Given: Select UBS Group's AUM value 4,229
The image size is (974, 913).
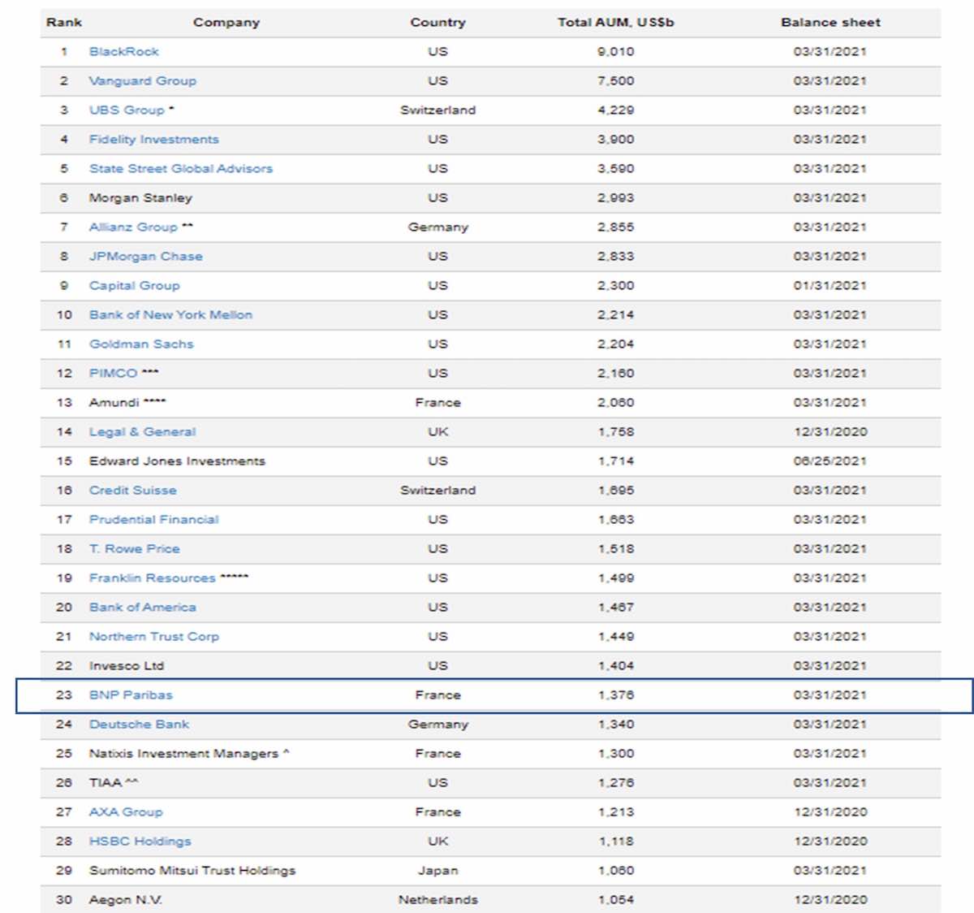Looking at the screenshot, I should 616,110.
